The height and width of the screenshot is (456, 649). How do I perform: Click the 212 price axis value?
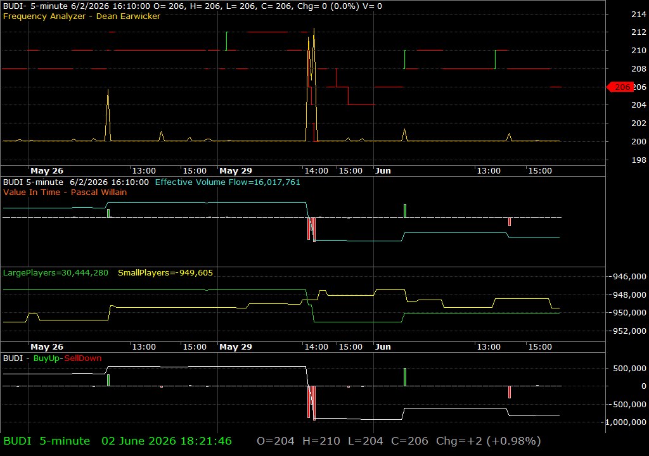click(x=639, y=32)
